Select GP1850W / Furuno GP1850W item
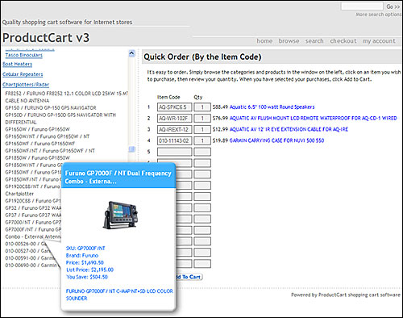 (37, 157)
